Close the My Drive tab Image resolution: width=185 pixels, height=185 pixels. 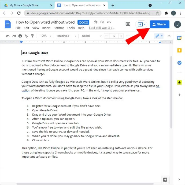(51, 5)
